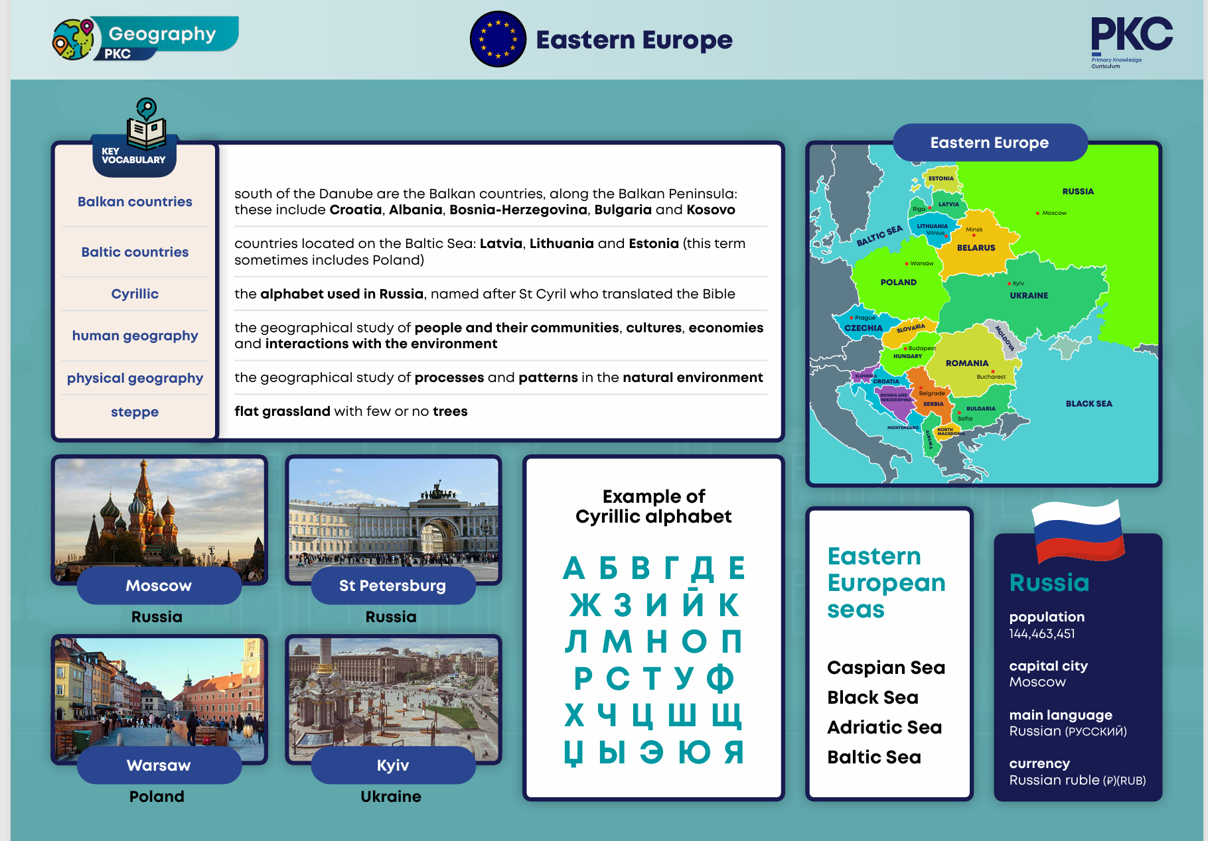This screenshot has height=841, width=1208.
Task: Click the Cyrillic letter Ж
Action: tap(585, 605)
